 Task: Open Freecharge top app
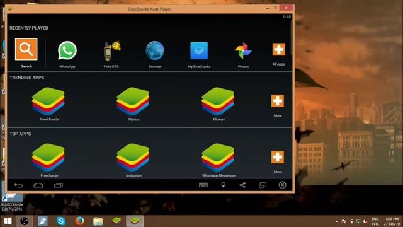[48, 158]
